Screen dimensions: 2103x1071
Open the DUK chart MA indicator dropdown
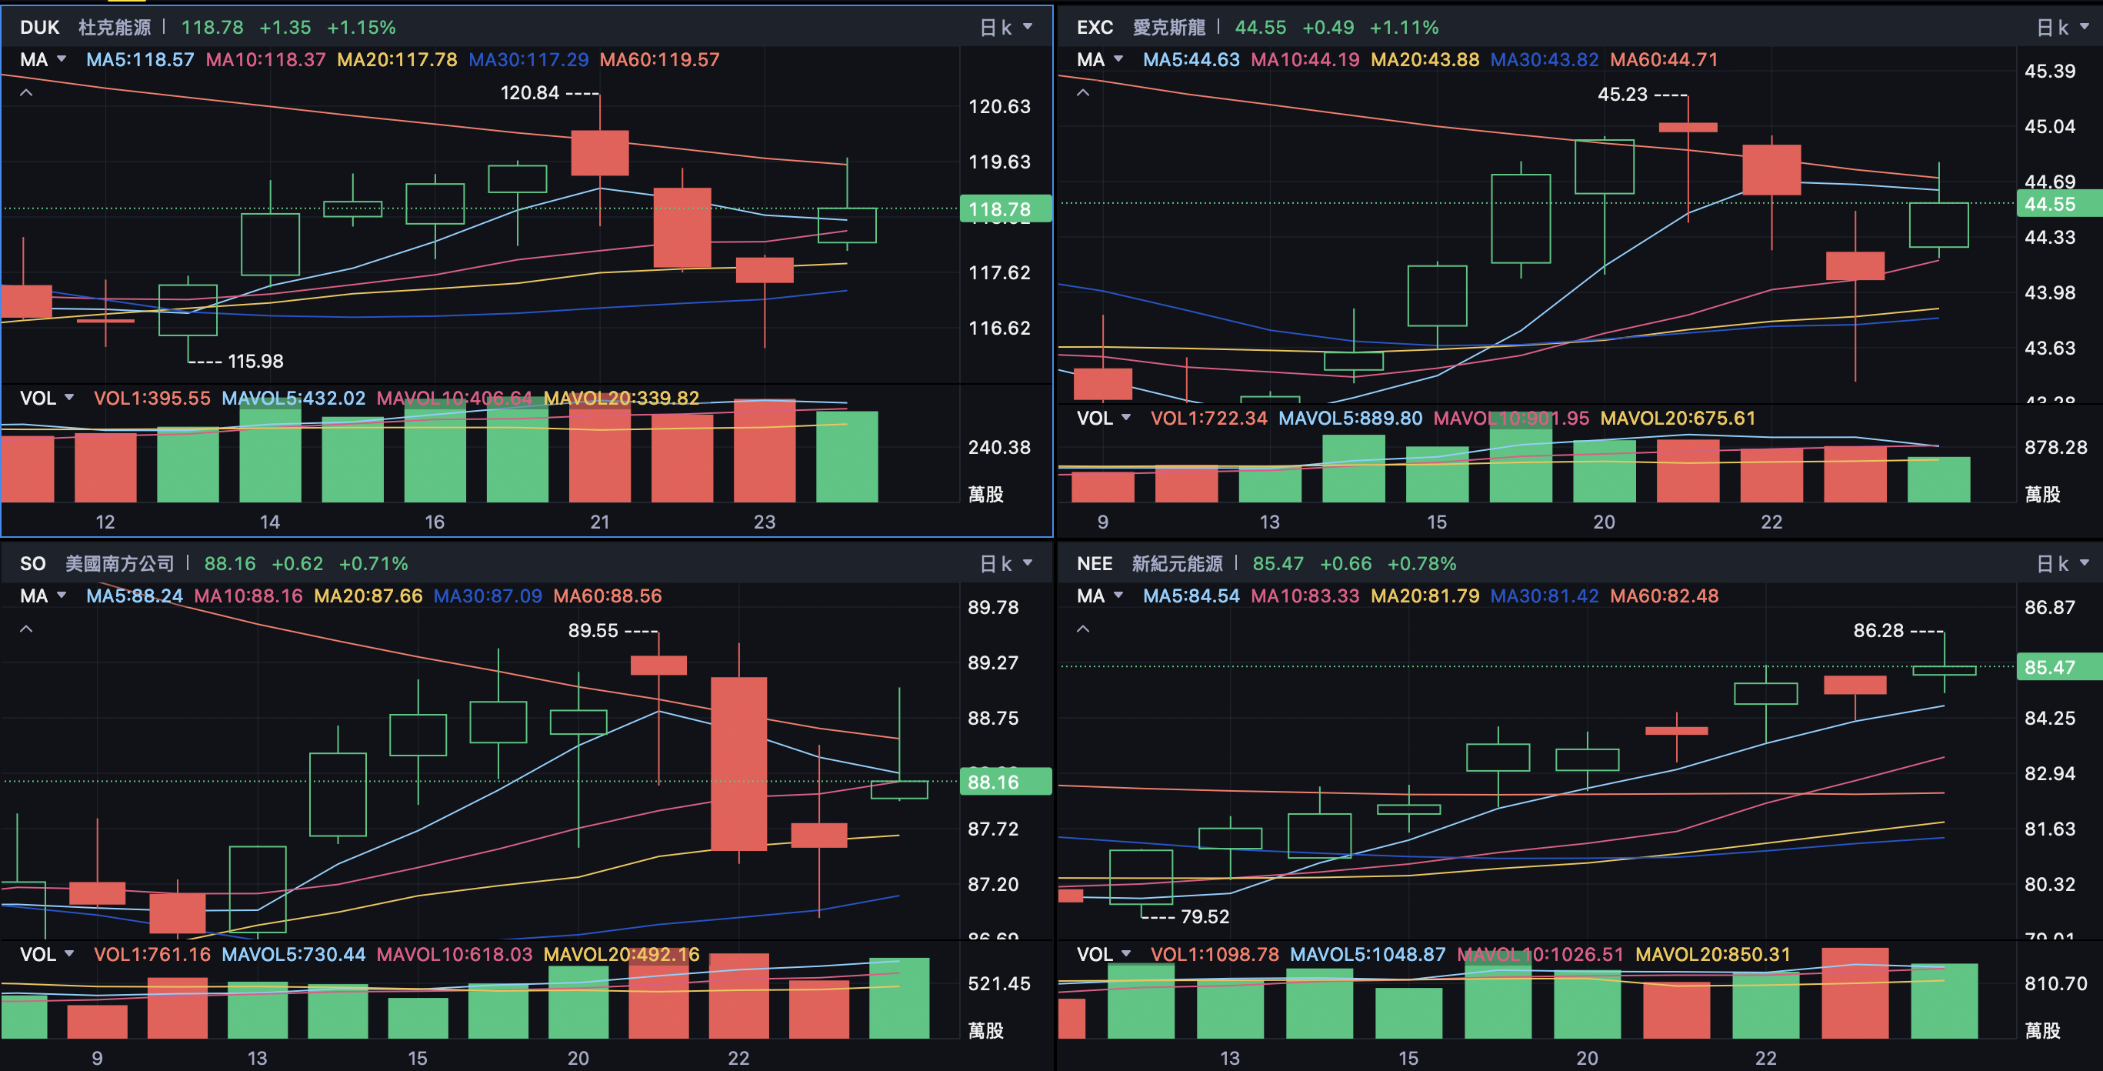(43, 59)
